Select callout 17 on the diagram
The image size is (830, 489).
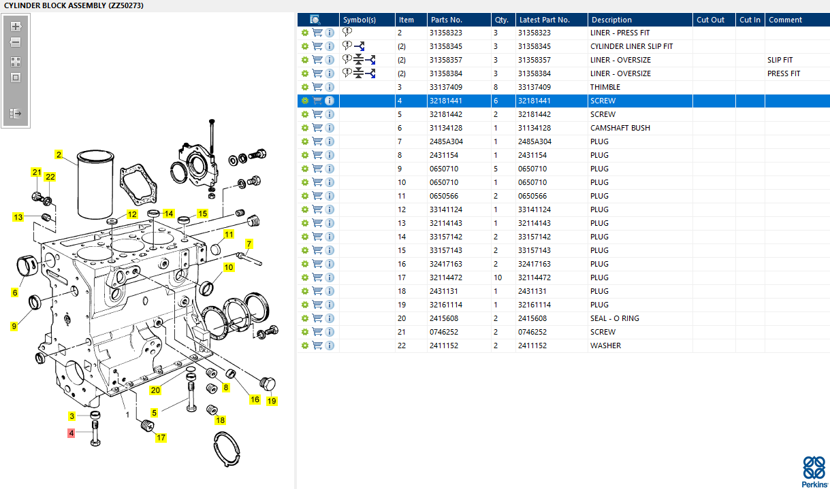tap(161, 438)
